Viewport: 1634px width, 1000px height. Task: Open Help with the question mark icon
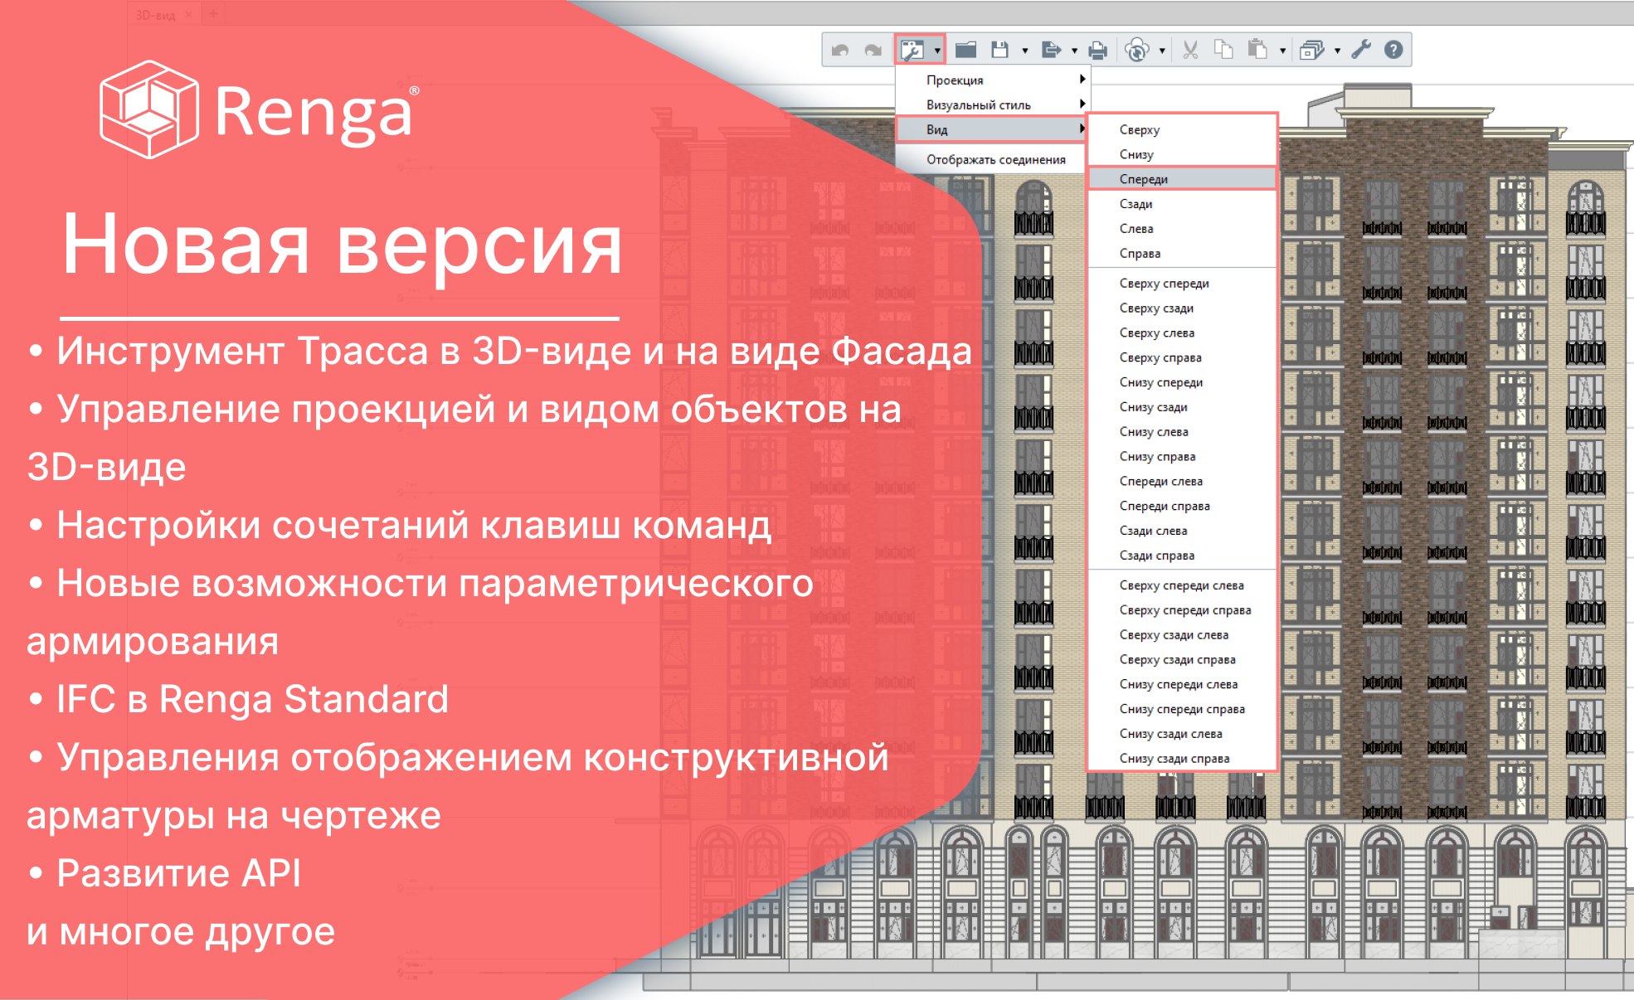tap(1393, 50)
